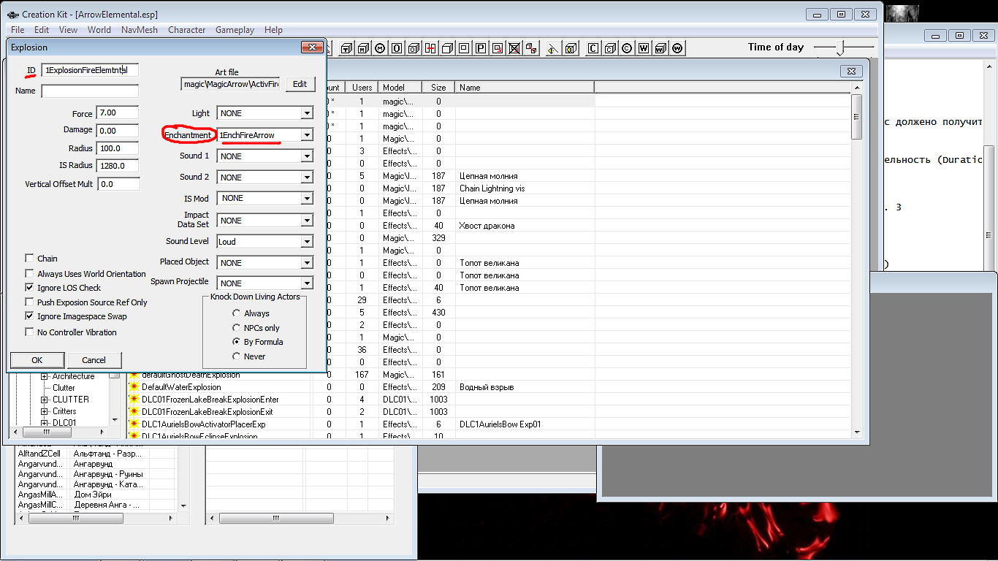
Task: Expand the Spawn Projectile dropdown
Action: [307, 283]
